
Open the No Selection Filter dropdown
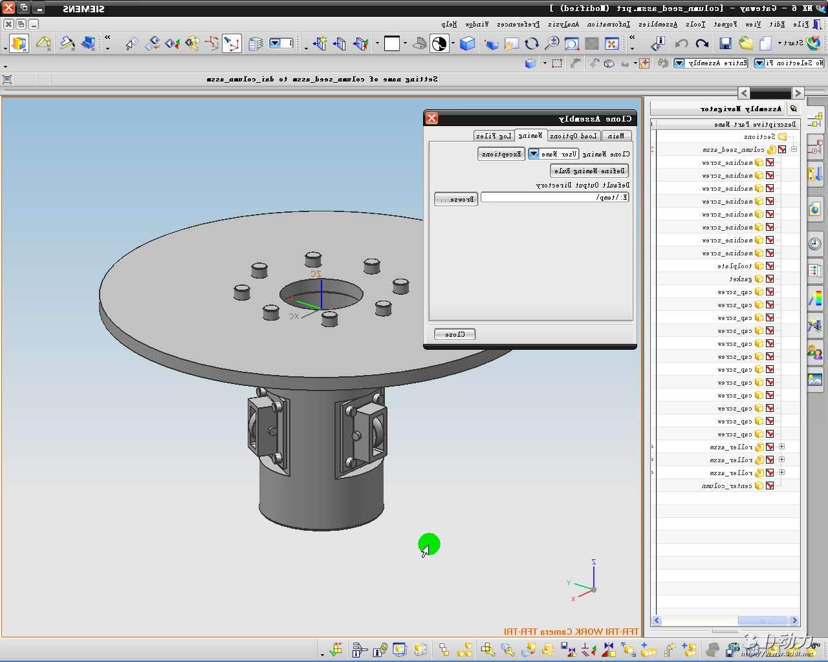tap(759, 63)
